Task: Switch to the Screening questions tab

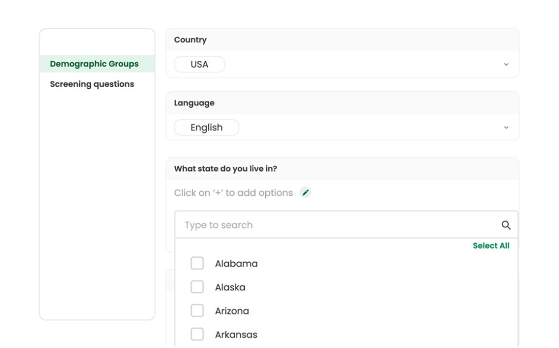Action: pyautogui.click(x=92, y=84)
